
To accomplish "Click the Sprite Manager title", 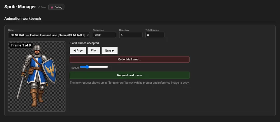I will pos(20,7).
